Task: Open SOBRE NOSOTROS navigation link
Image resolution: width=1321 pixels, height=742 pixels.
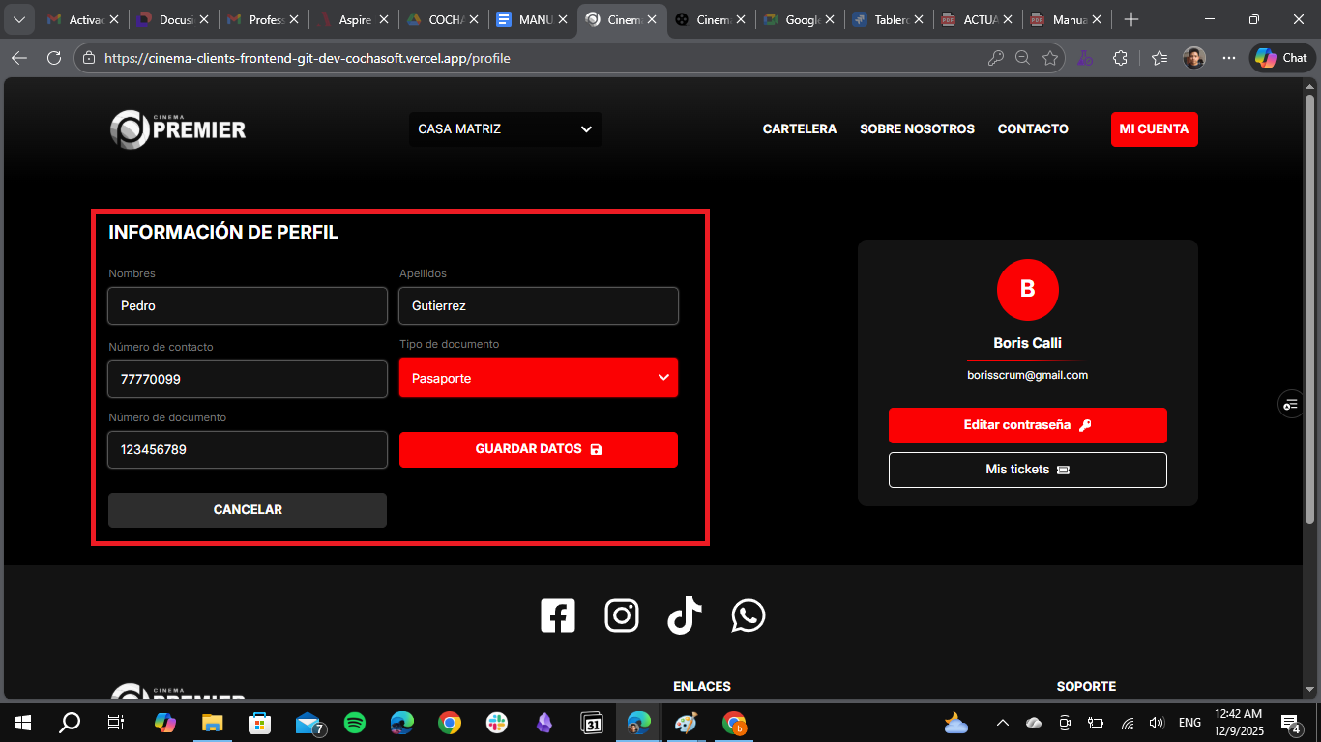Action: point(917,129)
